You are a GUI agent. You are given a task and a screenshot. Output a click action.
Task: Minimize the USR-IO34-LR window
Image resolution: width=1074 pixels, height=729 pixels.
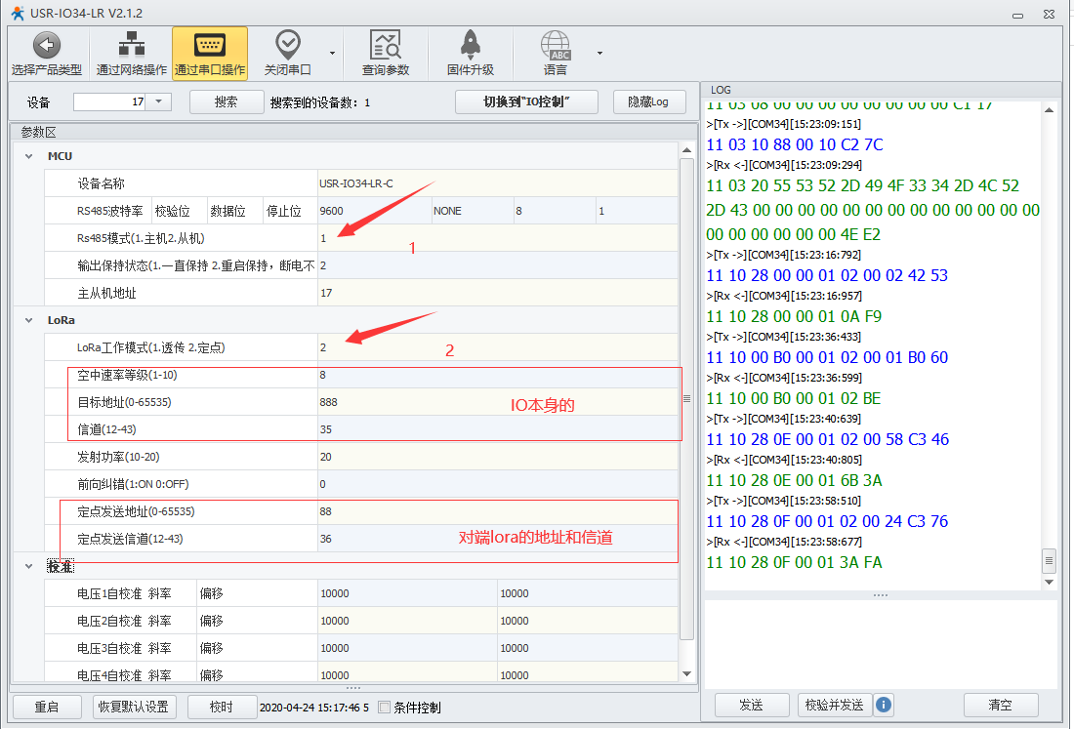tap(1017, 15)
